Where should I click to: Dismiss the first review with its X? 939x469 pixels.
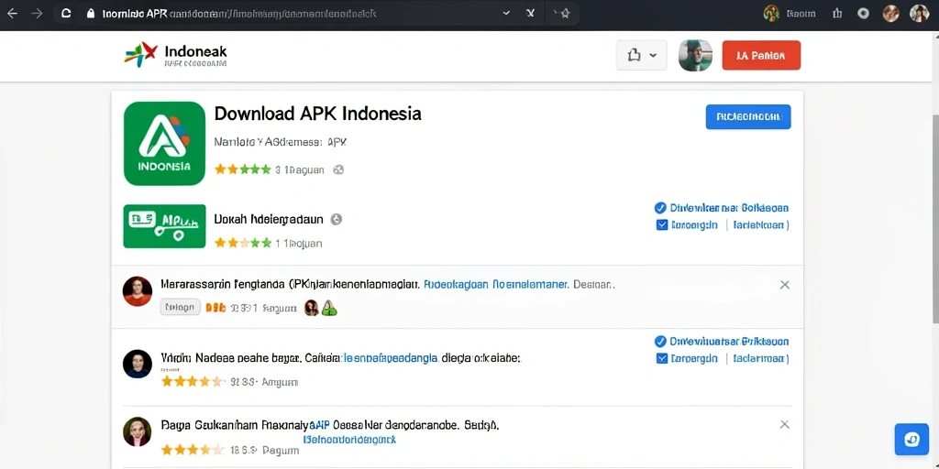785,285
